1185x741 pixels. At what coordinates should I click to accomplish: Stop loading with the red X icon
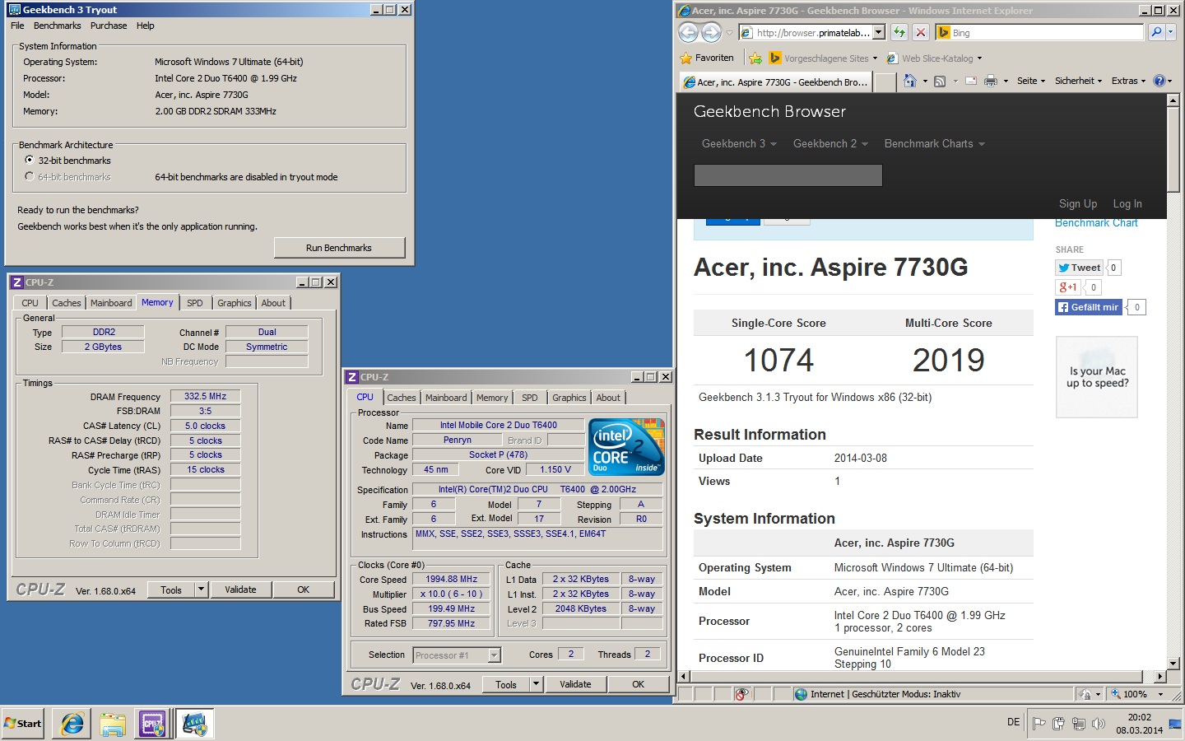(x=921, y=32)
